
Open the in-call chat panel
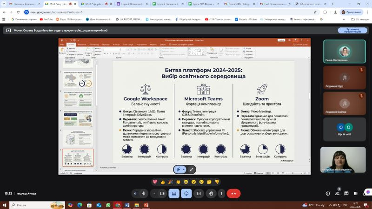tap(346, 194)
